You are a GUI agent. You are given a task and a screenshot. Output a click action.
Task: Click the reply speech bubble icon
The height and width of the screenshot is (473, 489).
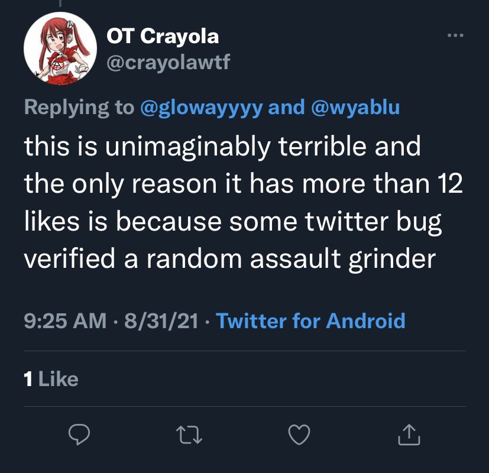[77, 435]
